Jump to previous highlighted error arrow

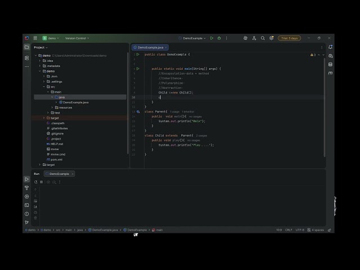coord(319,55)
